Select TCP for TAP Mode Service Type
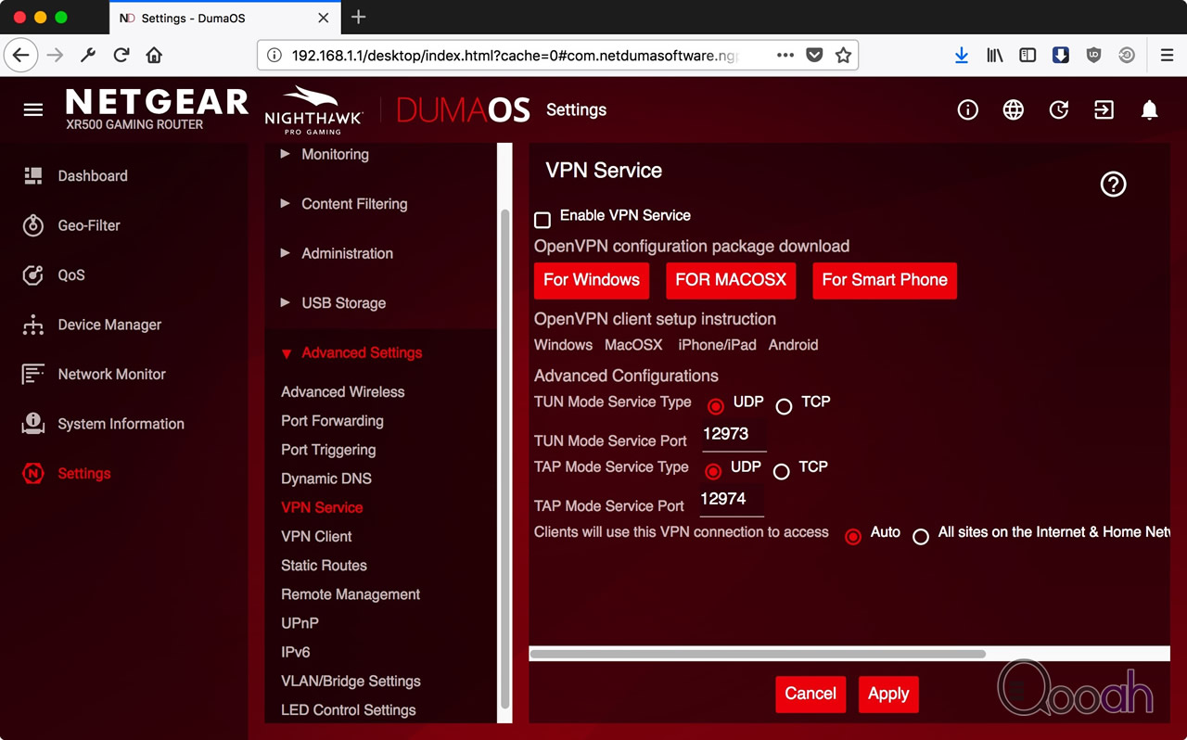Viewport: 1187px width, 740px height. pyautogui.click(x=781, y=472)
